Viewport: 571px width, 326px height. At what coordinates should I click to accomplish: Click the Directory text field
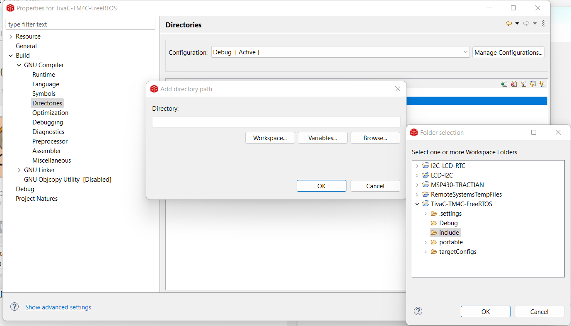tap(276, 122)
